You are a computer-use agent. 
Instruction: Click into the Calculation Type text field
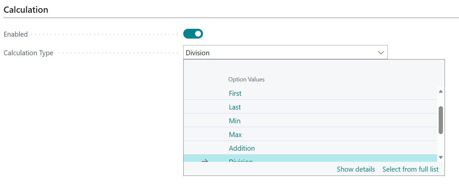(279, 53)
